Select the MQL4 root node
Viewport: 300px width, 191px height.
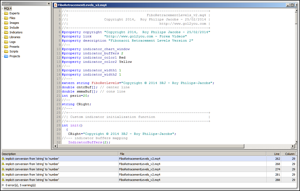tap(8, 8)
